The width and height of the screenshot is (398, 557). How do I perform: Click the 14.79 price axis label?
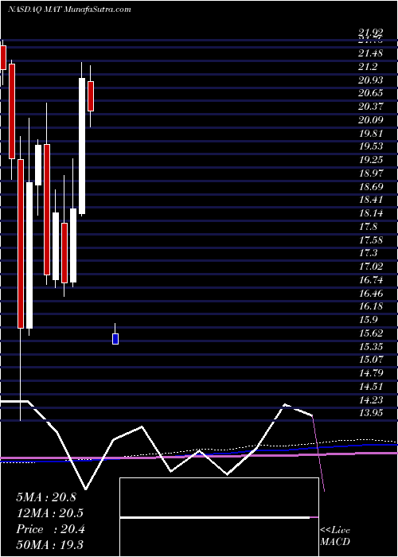(371, 373)
